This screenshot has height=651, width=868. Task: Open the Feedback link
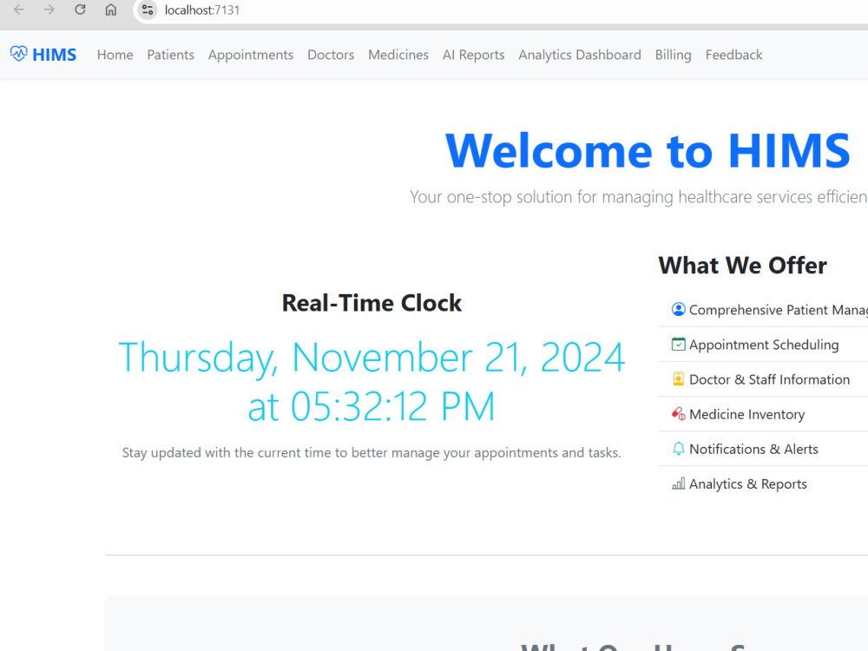pos(733,55)
